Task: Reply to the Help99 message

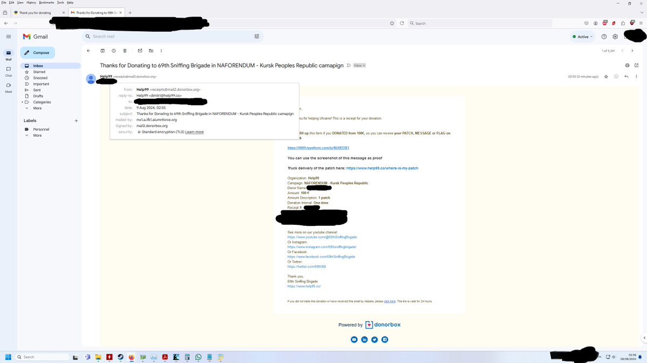Action: pos(627,76)
